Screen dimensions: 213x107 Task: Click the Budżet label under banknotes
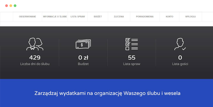(x=83, y=64)
